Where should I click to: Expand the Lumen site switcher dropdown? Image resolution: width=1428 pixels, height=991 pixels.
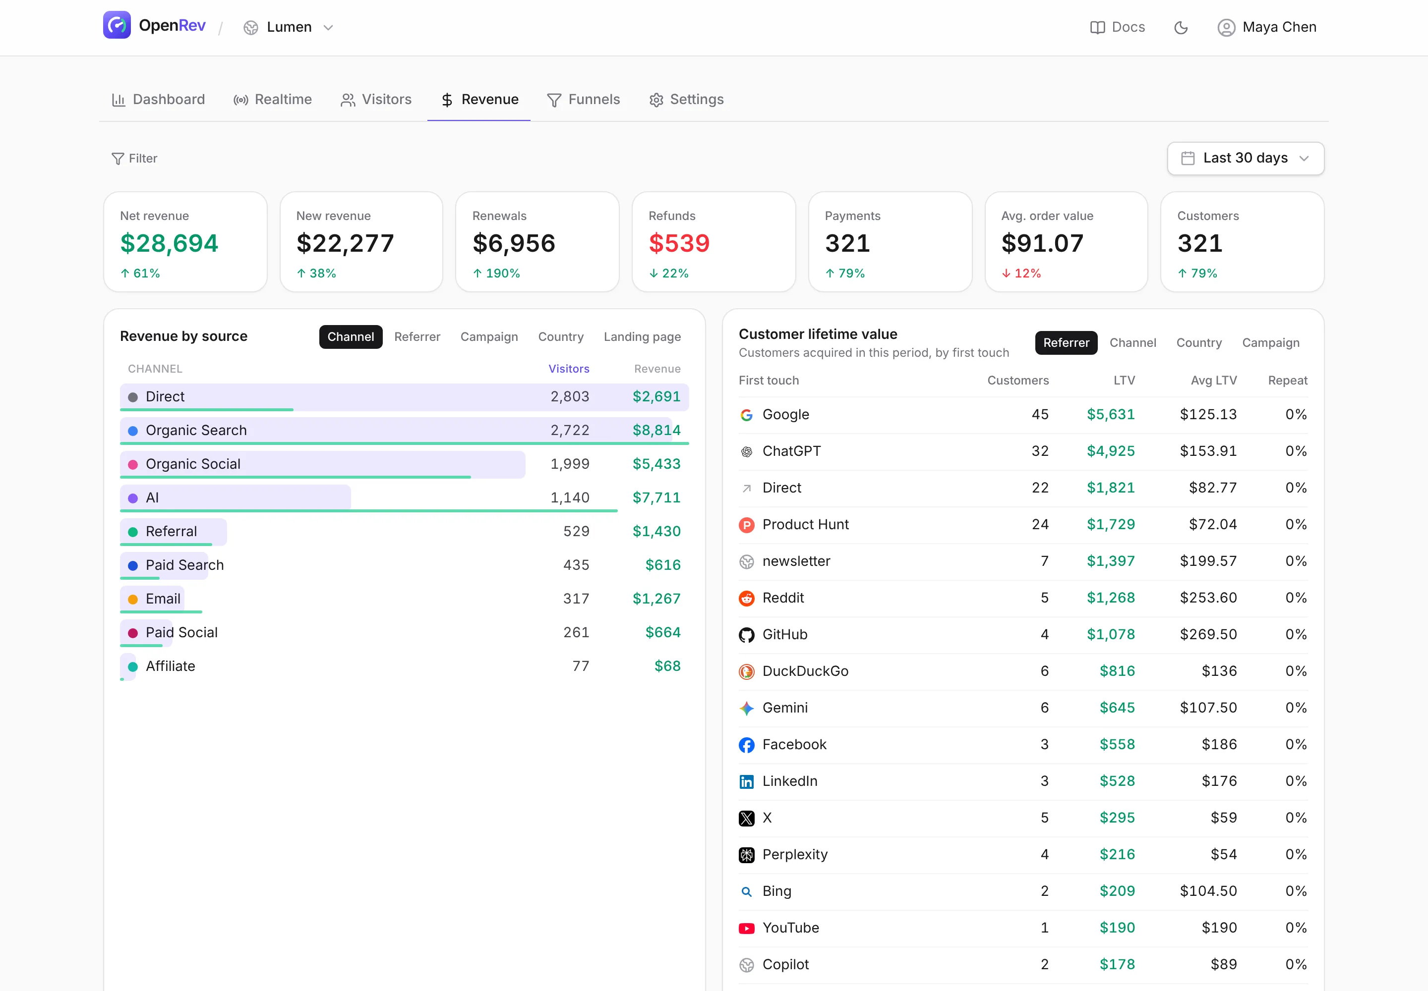[289, 27]
